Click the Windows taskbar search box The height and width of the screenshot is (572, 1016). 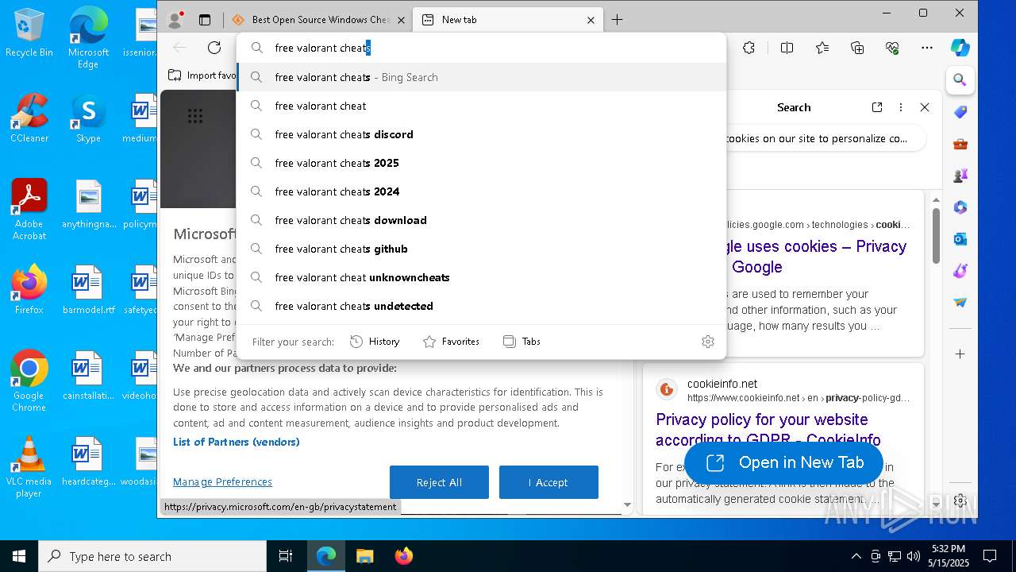152,556
